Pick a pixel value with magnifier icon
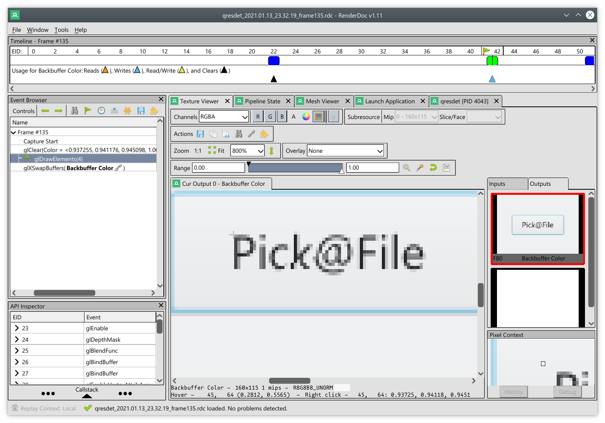 pos(407,168)
